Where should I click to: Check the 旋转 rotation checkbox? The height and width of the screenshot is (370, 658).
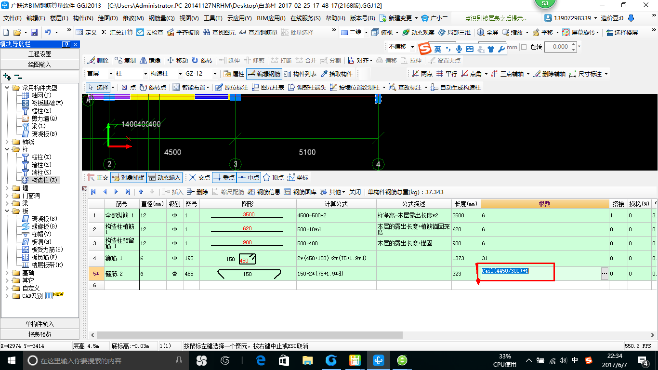[524, 47]
